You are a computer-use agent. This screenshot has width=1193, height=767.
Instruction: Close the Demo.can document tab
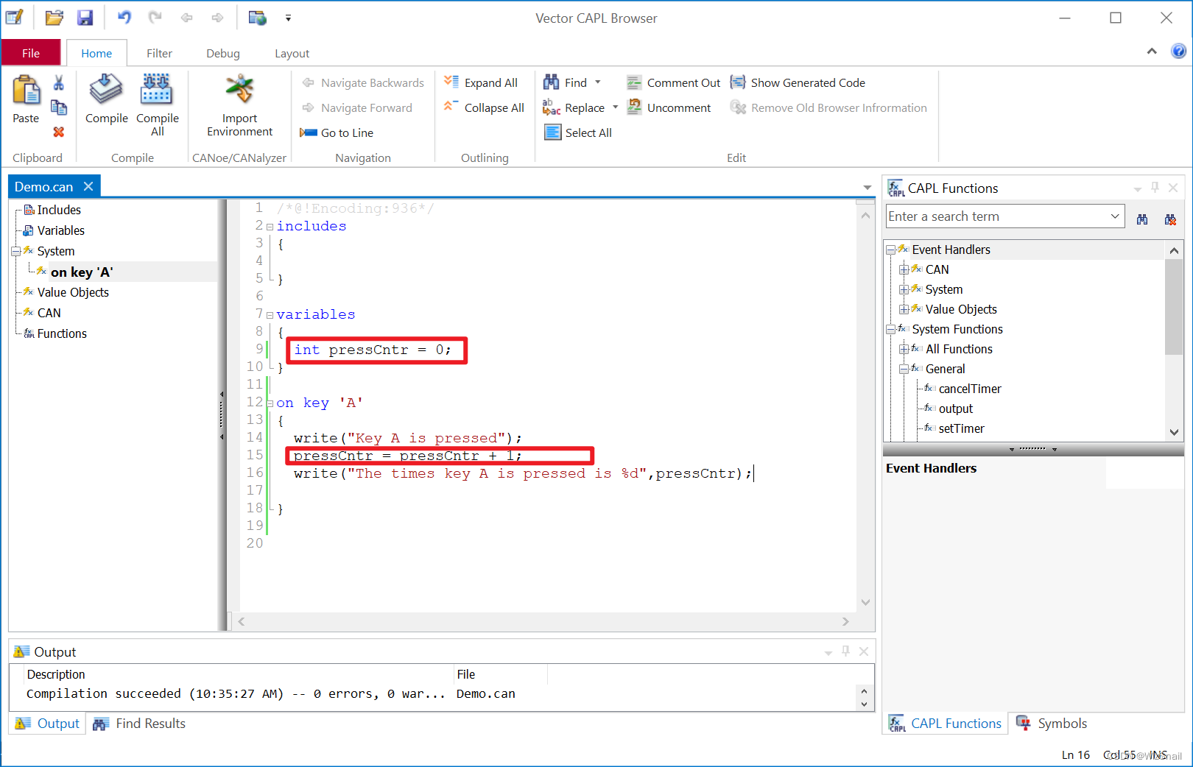[88, 186]
